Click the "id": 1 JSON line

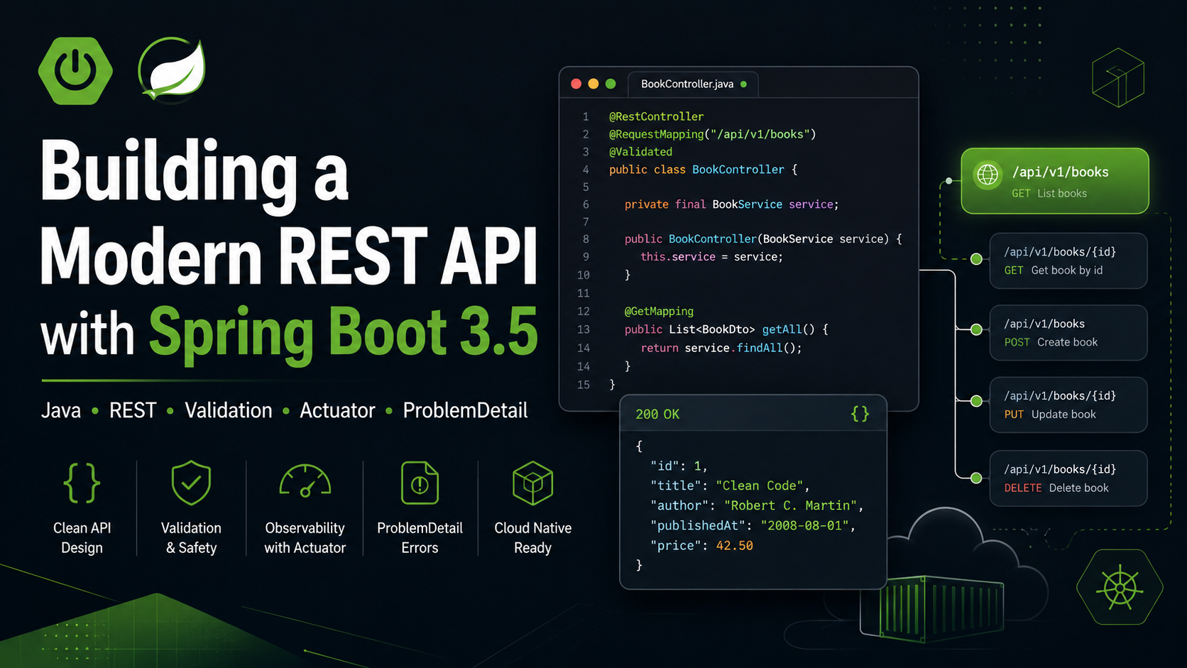click(x=679, y=466)
